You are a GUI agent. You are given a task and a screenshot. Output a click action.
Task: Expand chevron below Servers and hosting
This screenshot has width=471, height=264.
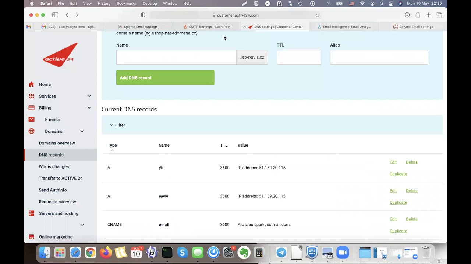click(x=82, y=225)
